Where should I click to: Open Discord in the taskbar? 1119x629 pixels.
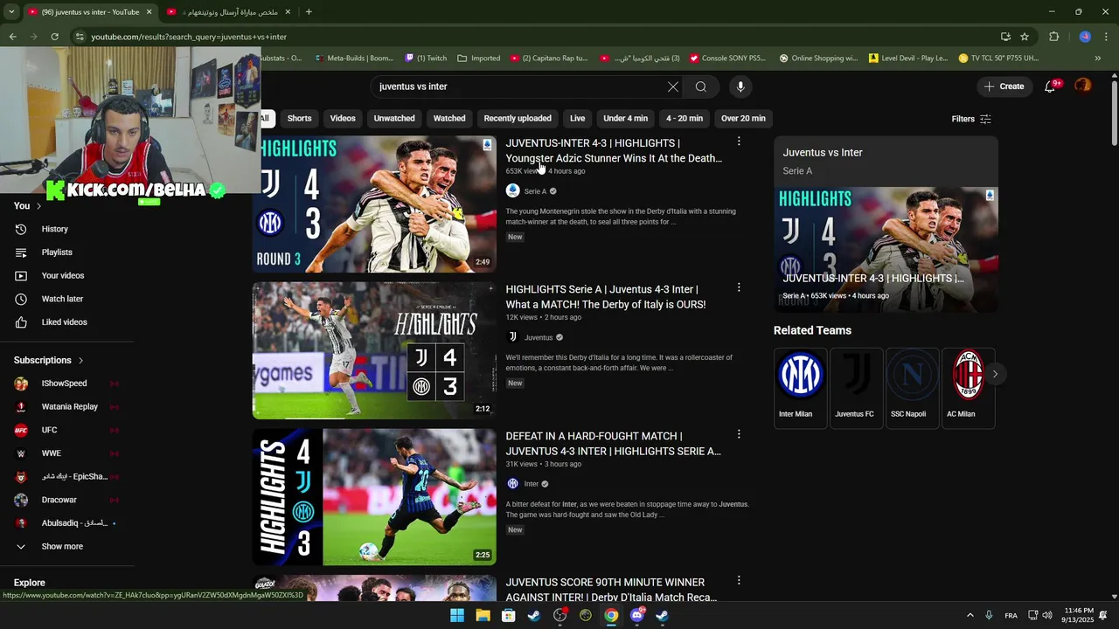click(637, 615)
